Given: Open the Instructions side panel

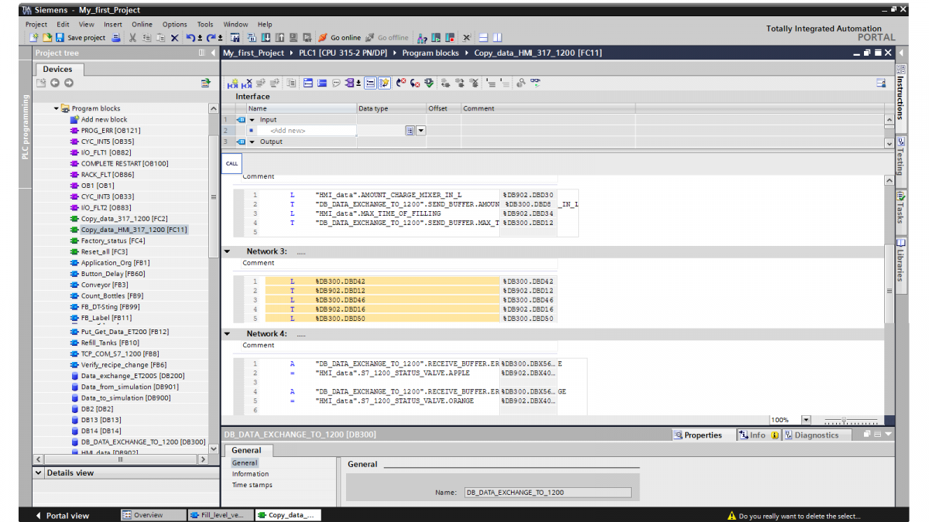Looking at the screenshot, I should click(900, 93).
